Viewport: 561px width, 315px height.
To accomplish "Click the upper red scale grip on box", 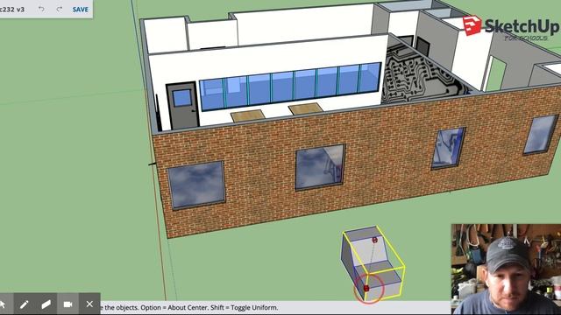I will tap(374, 240).
